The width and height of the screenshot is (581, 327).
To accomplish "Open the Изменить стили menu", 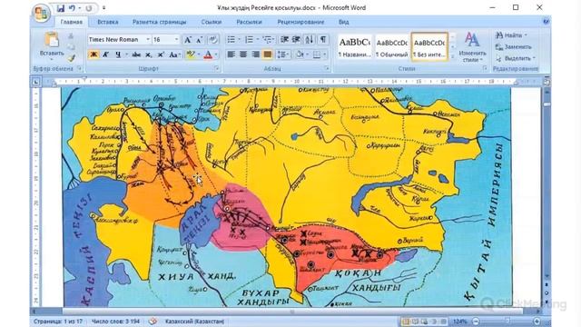I will [472, 47].
